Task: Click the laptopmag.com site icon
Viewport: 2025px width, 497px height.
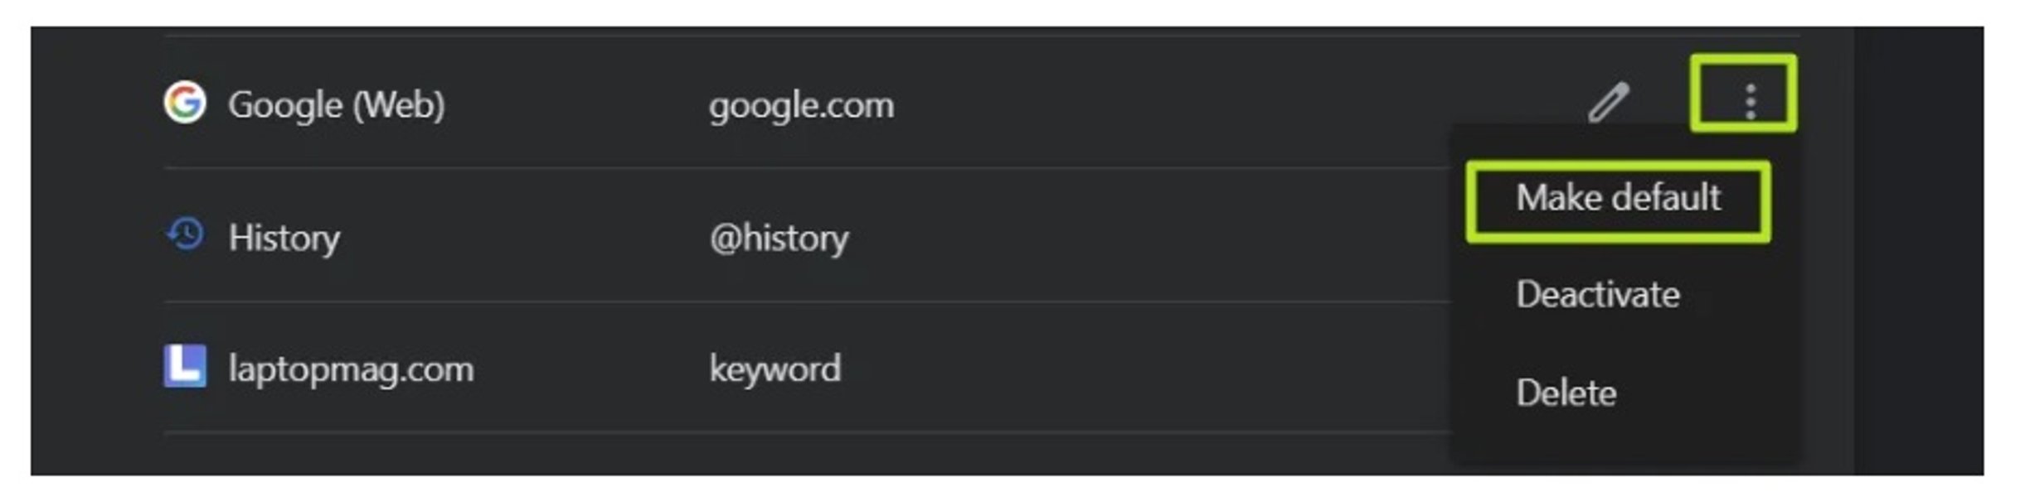Action: [185, 366]
